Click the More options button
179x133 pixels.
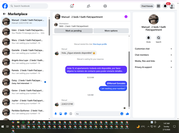point(111,31)
